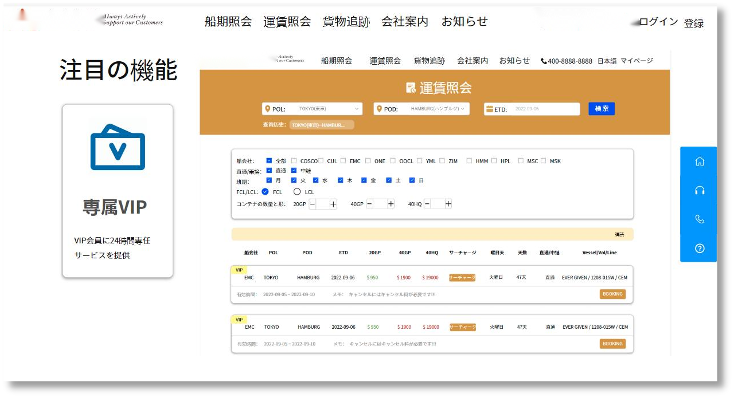Click the home icon in blue sidebar
The image size is (734, 398).
699,161
